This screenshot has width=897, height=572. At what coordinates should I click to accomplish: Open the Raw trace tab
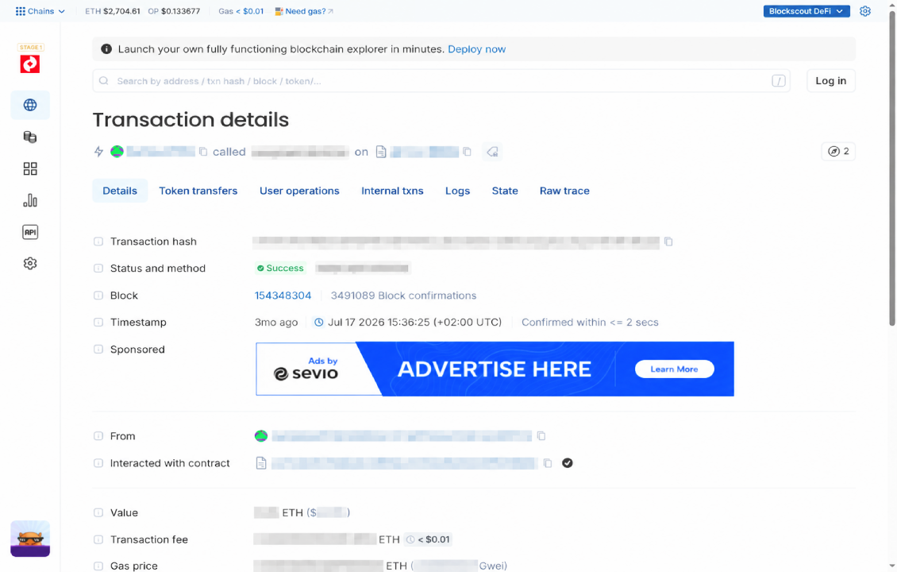(564, 191)
